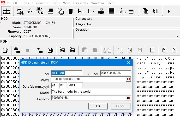Open the 9600/57600 baud rate icon
The image size is (180, 117).
point(50,11)
